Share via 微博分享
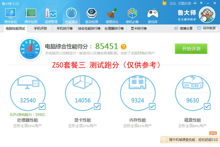Screen dimensions: 220x147 (x=183, y=29)
